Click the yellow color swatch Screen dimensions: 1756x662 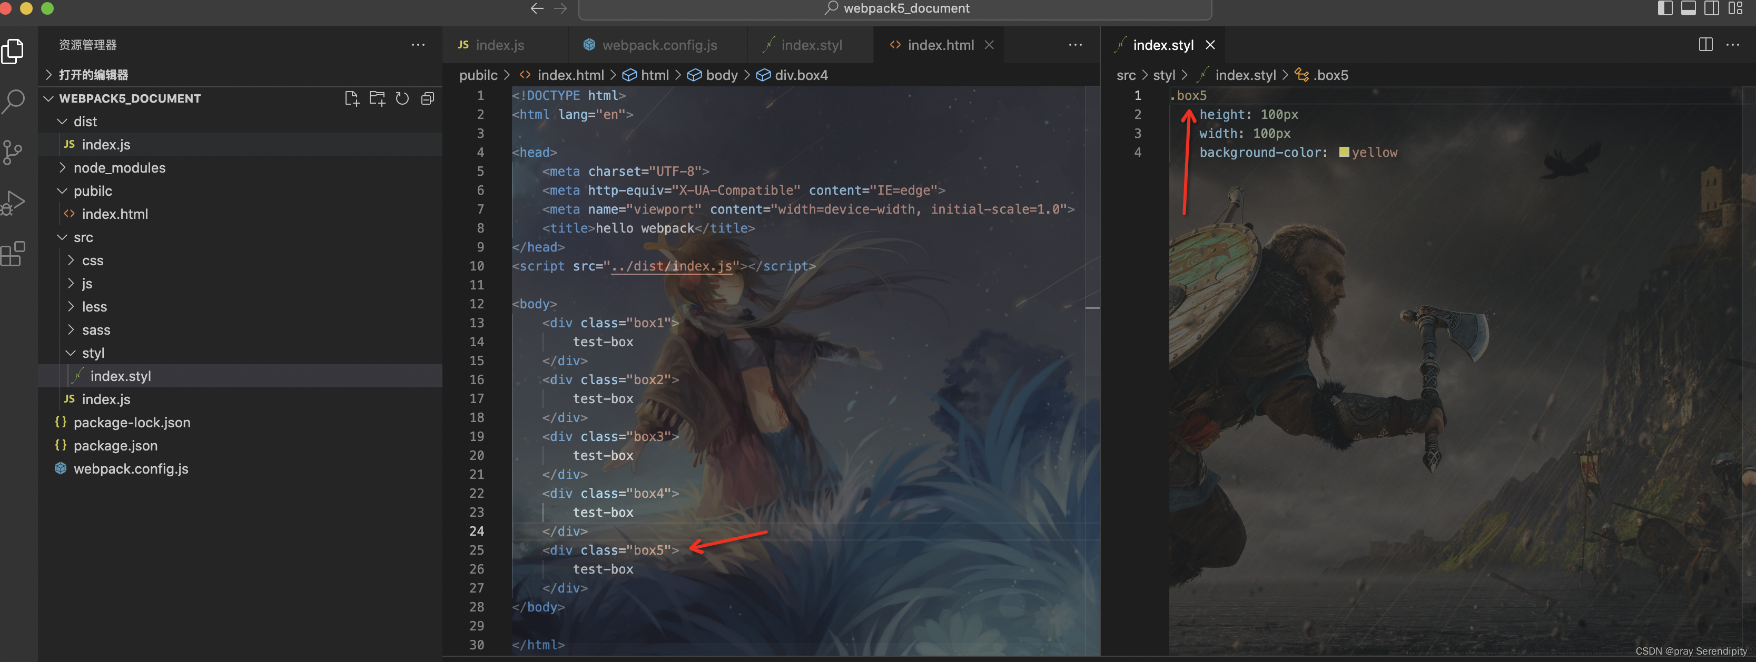1344,153
